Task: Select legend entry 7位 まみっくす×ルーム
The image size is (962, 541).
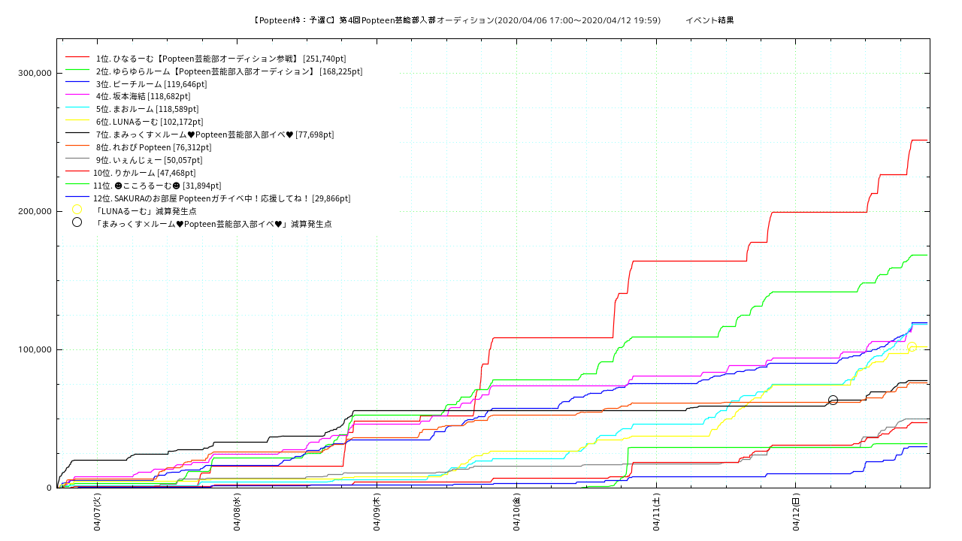Action: tap(214, 134)
